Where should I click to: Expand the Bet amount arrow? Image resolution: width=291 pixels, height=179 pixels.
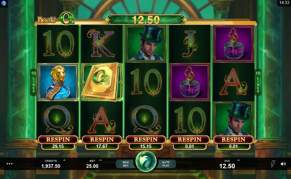coord(101,160)
